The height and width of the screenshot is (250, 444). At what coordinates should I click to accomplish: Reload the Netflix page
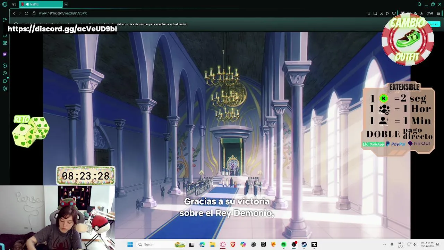point(26,13)
